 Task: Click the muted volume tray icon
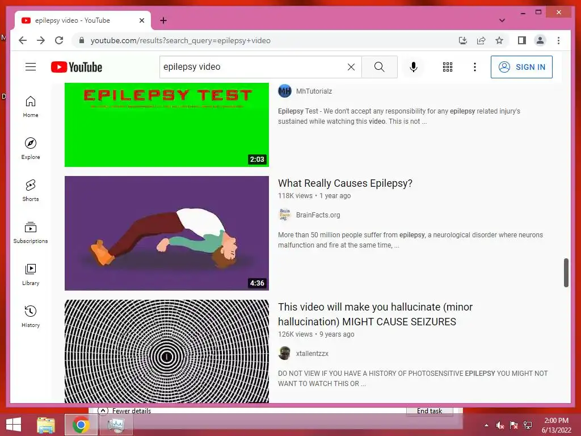tap(500, 425)
